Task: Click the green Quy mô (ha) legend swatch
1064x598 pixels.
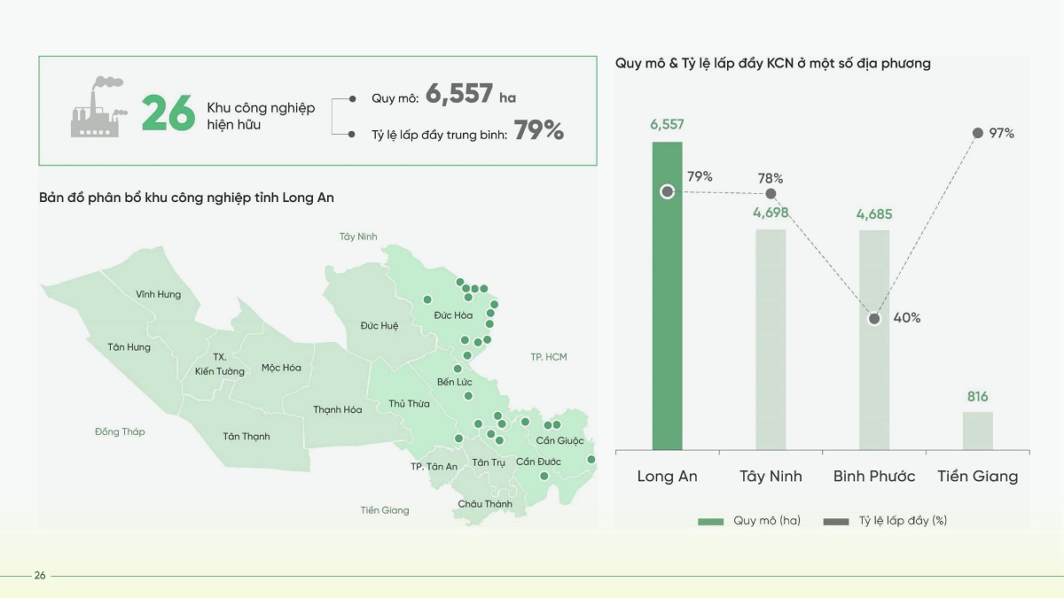Action: tap(711, 521)
